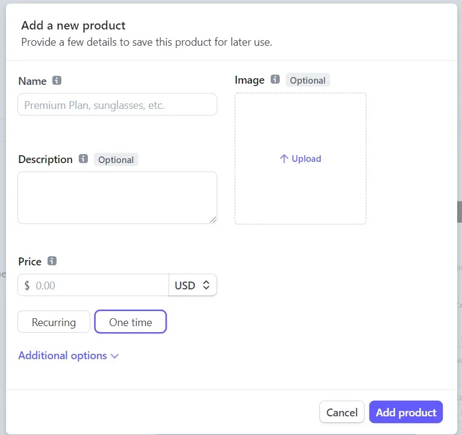Image resolution: width=462 pixels, height=435 pixels.
Task: Click the Add product button
Action: pyautogui.click(x=405, y=412)
